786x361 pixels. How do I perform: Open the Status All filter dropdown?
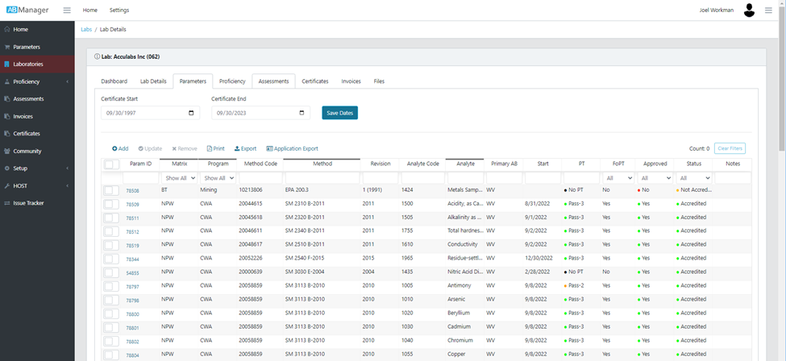tap(693, 178)
